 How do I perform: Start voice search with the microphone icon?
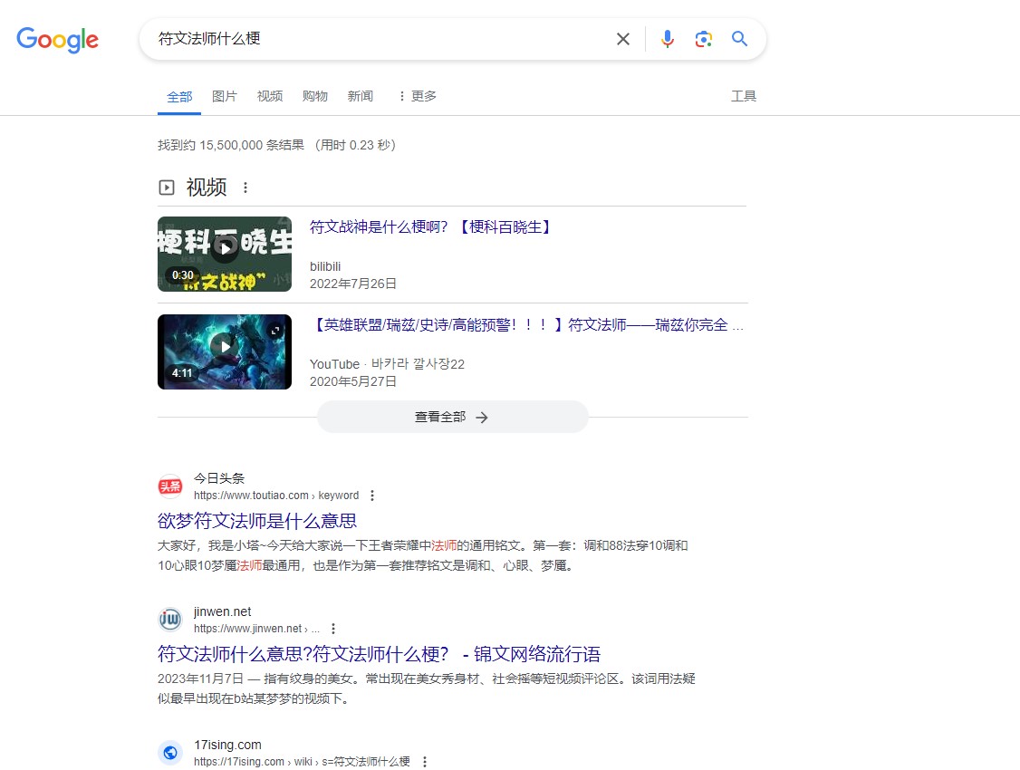(x=668, y=39)
